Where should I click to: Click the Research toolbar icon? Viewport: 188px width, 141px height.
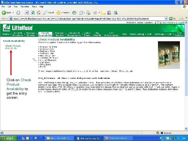109,13
